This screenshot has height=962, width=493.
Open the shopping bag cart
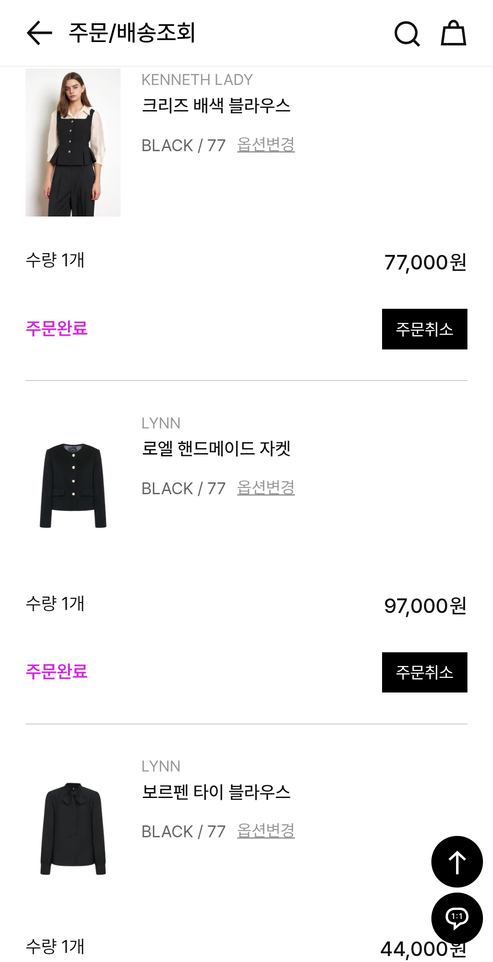453,33
